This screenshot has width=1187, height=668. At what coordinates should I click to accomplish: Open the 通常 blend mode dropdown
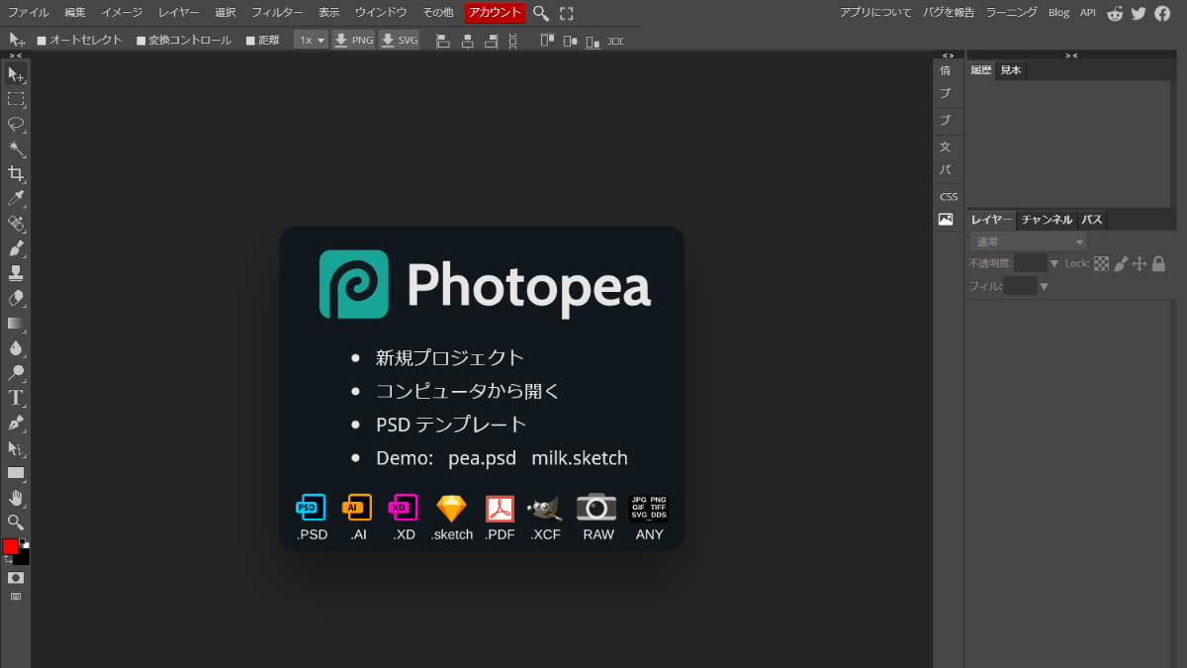(1028, 242)
